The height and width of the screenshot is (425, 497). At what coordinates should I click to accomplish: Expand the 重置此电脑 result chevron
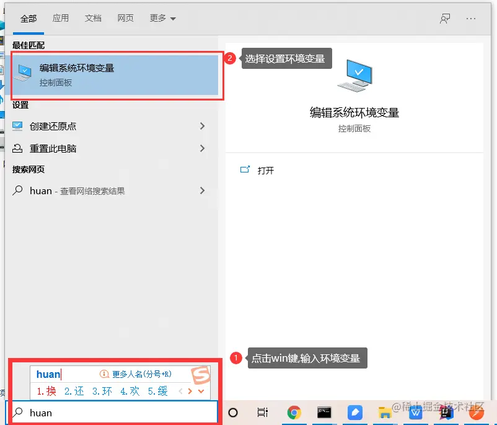(202, 148)
